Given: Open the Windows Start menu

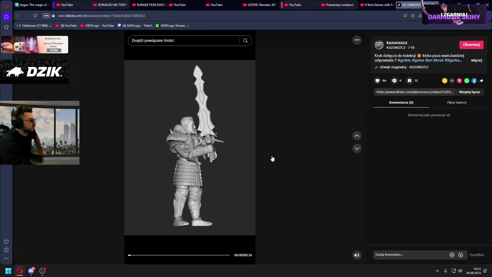Looking at the screenshot, I should click(x=8, y=271).
